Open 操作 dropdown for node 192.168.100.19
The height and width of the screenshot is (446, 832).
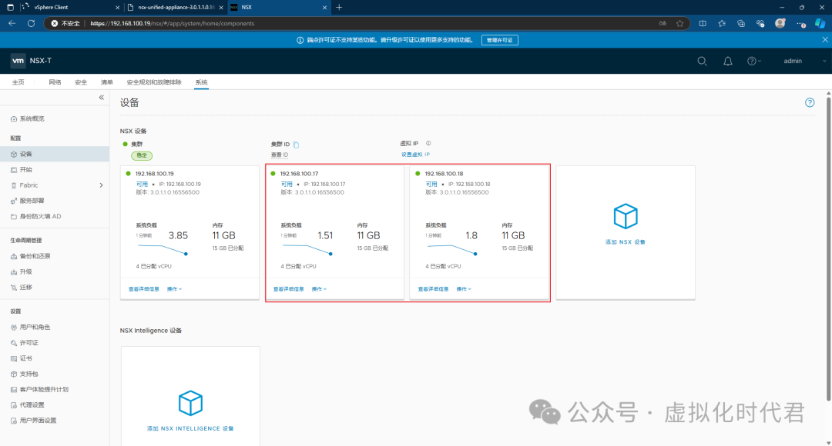click(175, 289)
